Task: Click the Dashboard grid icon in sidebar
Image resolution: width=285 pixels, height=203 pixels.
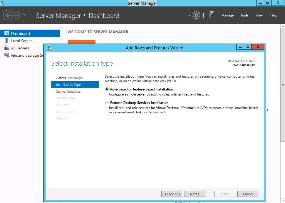Action: tap(7, 33)
